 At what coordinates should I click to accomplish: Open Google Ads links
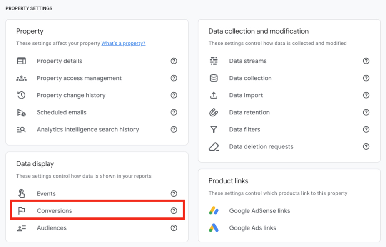pos(253,228)
